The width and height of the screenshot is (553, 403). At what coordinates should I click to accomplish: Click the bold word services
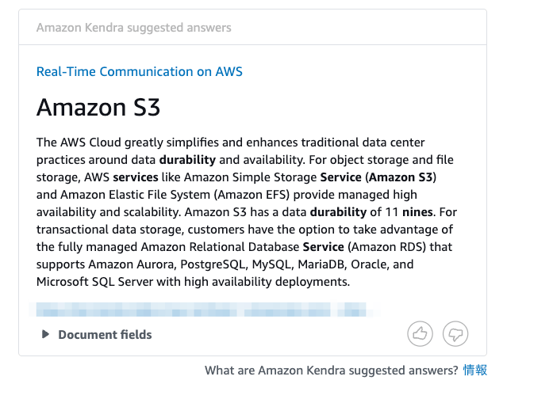pyautogui.click(x=136, y=177)
